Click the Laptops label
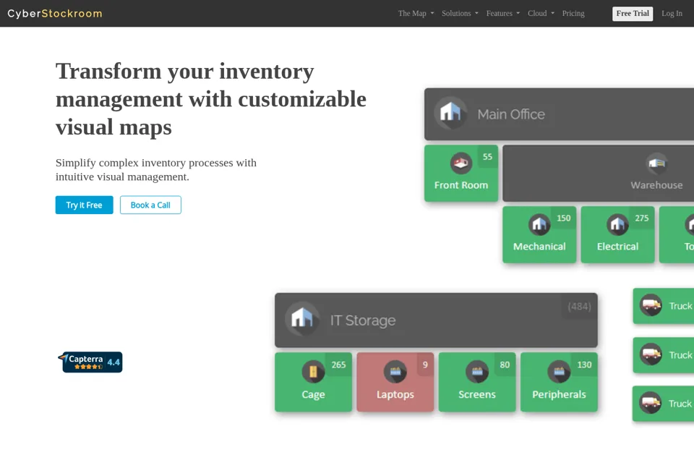694x463 pixels. click(x=395, y=394)
